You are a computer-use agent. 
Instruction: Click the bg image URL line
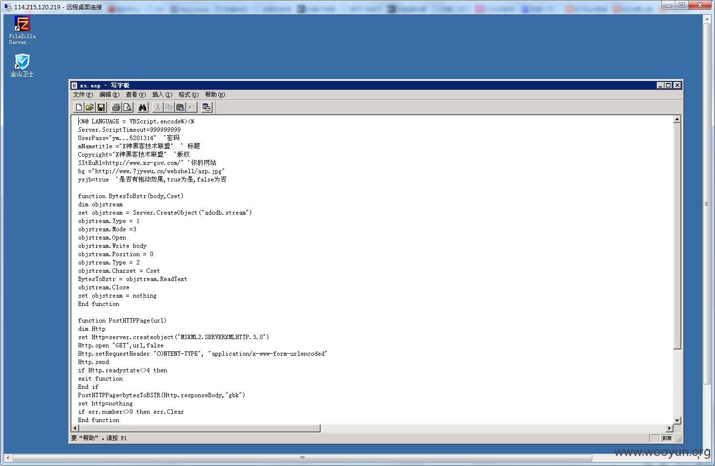(152, 171)
